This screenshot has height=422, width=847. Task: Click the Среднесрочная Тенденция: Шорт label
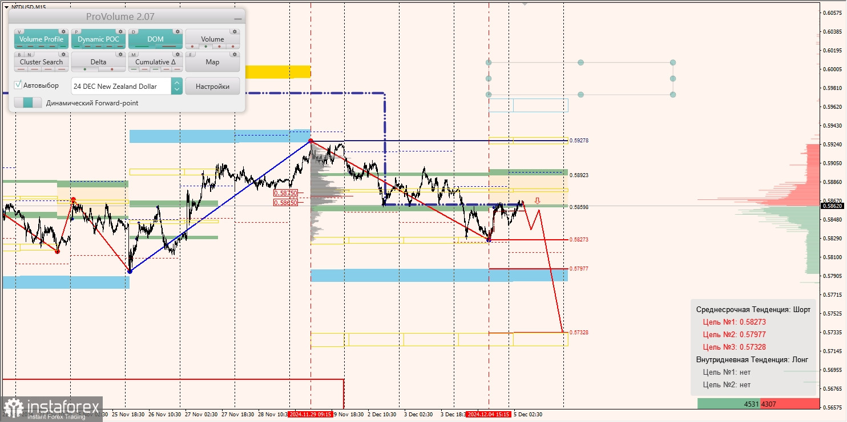[753, 309]
